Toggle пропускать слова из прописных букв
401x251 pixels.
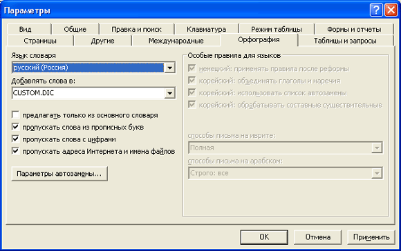[x=16, y=127]
